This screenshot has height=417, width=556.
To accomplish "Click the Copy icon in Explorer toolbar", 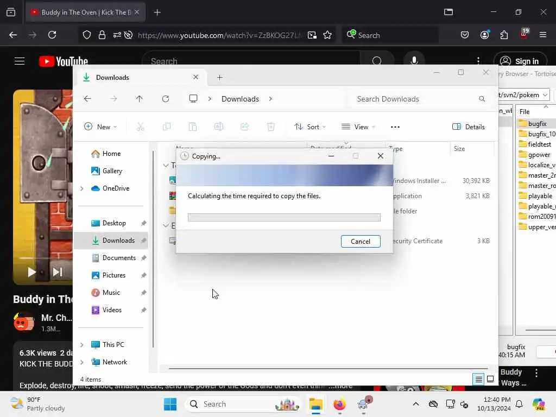I will [166, 127].
